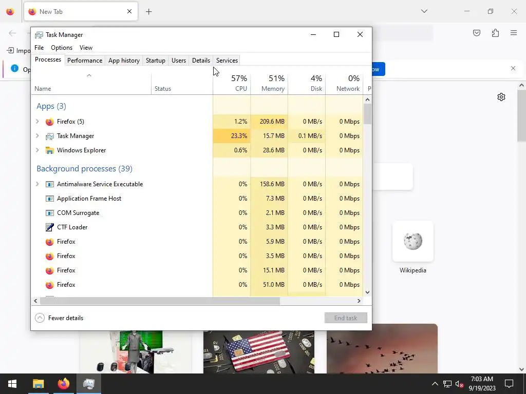Open Firefox list all tabs dropdown arrow
Screen dimensions: 526x394
[x=424, y=11]
